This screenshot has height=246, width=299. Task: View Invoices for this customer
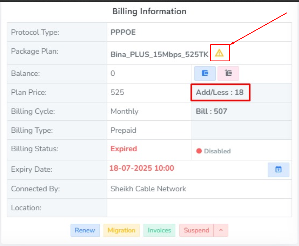(x=159, y=230)
